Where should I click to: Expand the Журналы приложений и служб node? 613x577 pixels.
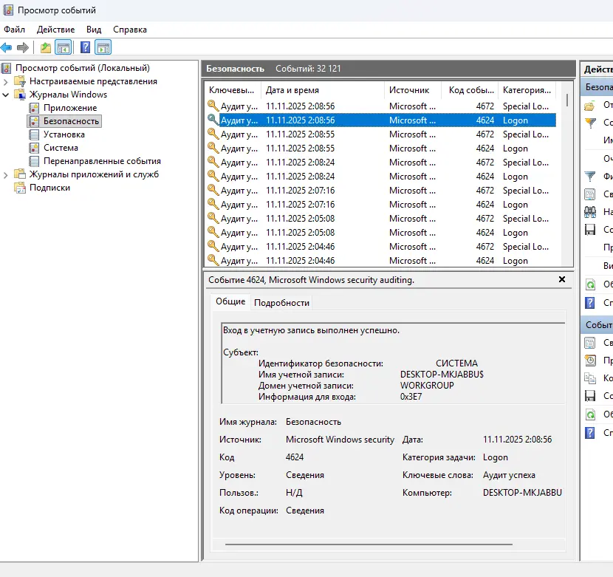(x=7, y=174)
